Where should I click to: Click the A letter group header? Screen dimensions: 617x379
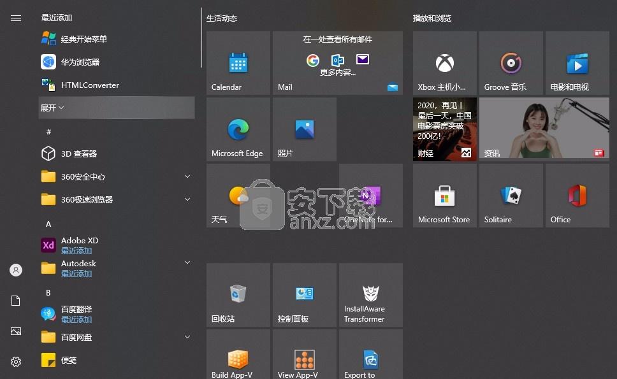point(48,224)
